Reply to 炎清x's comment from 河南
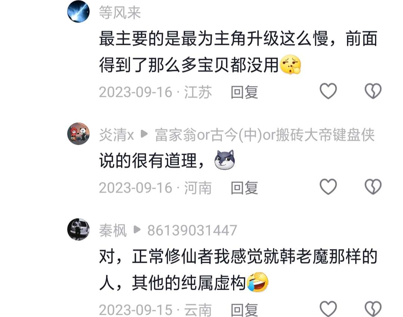The height and width of the screenshot is (317, 403). point(244,188)
